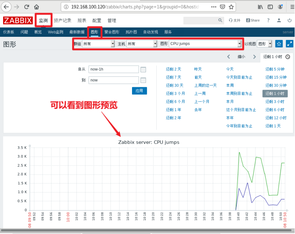
Task: Go to Web监测 submenu
Action: [x=56, y=32]
